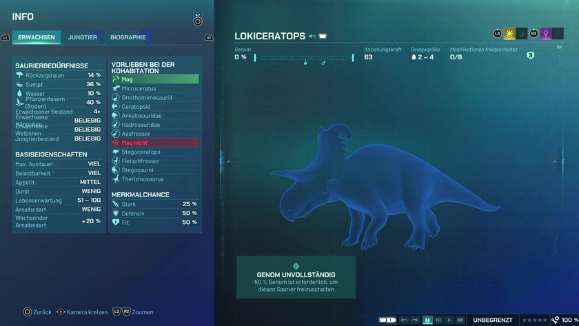The width and height of the screenshot is (579, 326).
Task: Click the five-star park rating
Action: 534,320
